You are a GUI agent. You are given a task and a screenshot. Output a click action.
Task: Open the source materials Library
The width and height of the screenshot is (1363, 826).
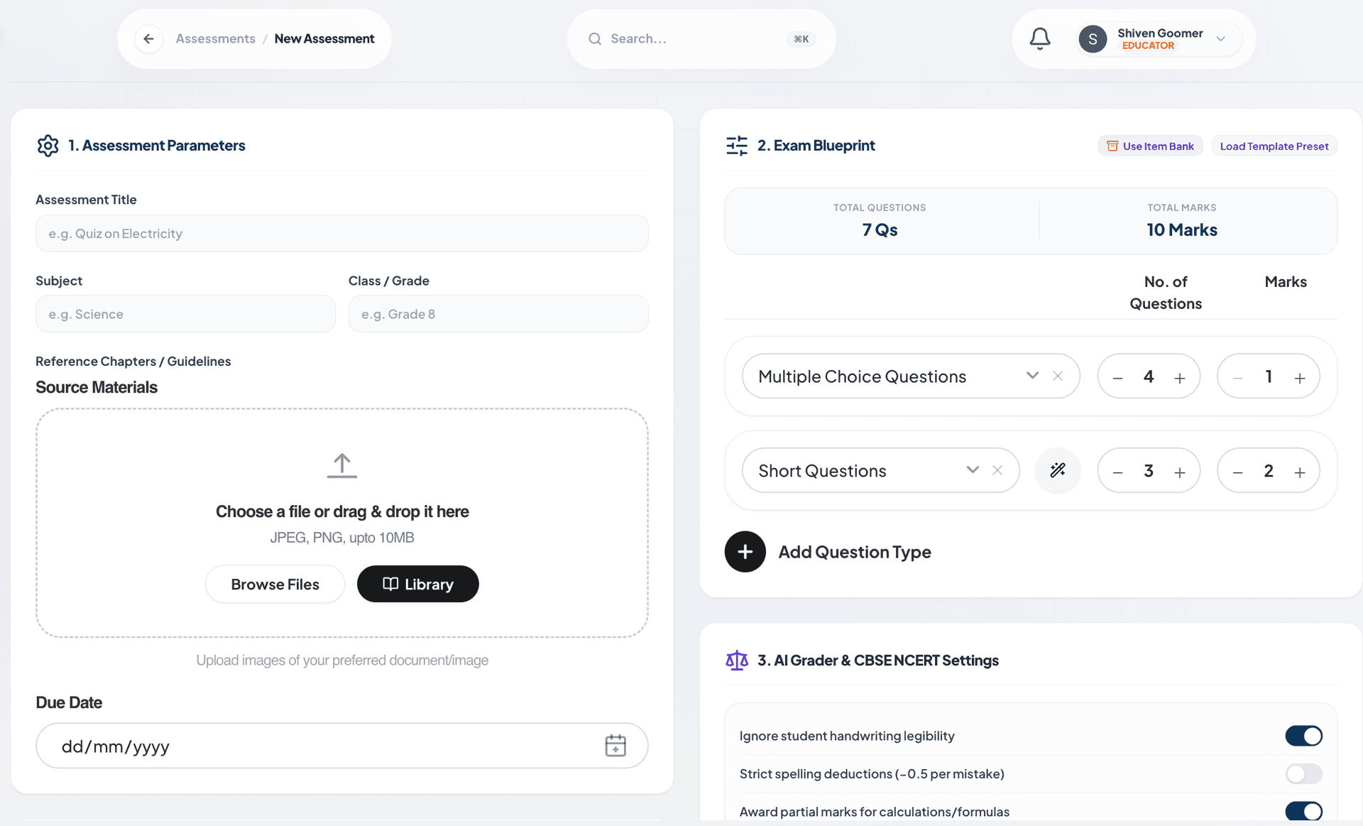coord(417,584)
